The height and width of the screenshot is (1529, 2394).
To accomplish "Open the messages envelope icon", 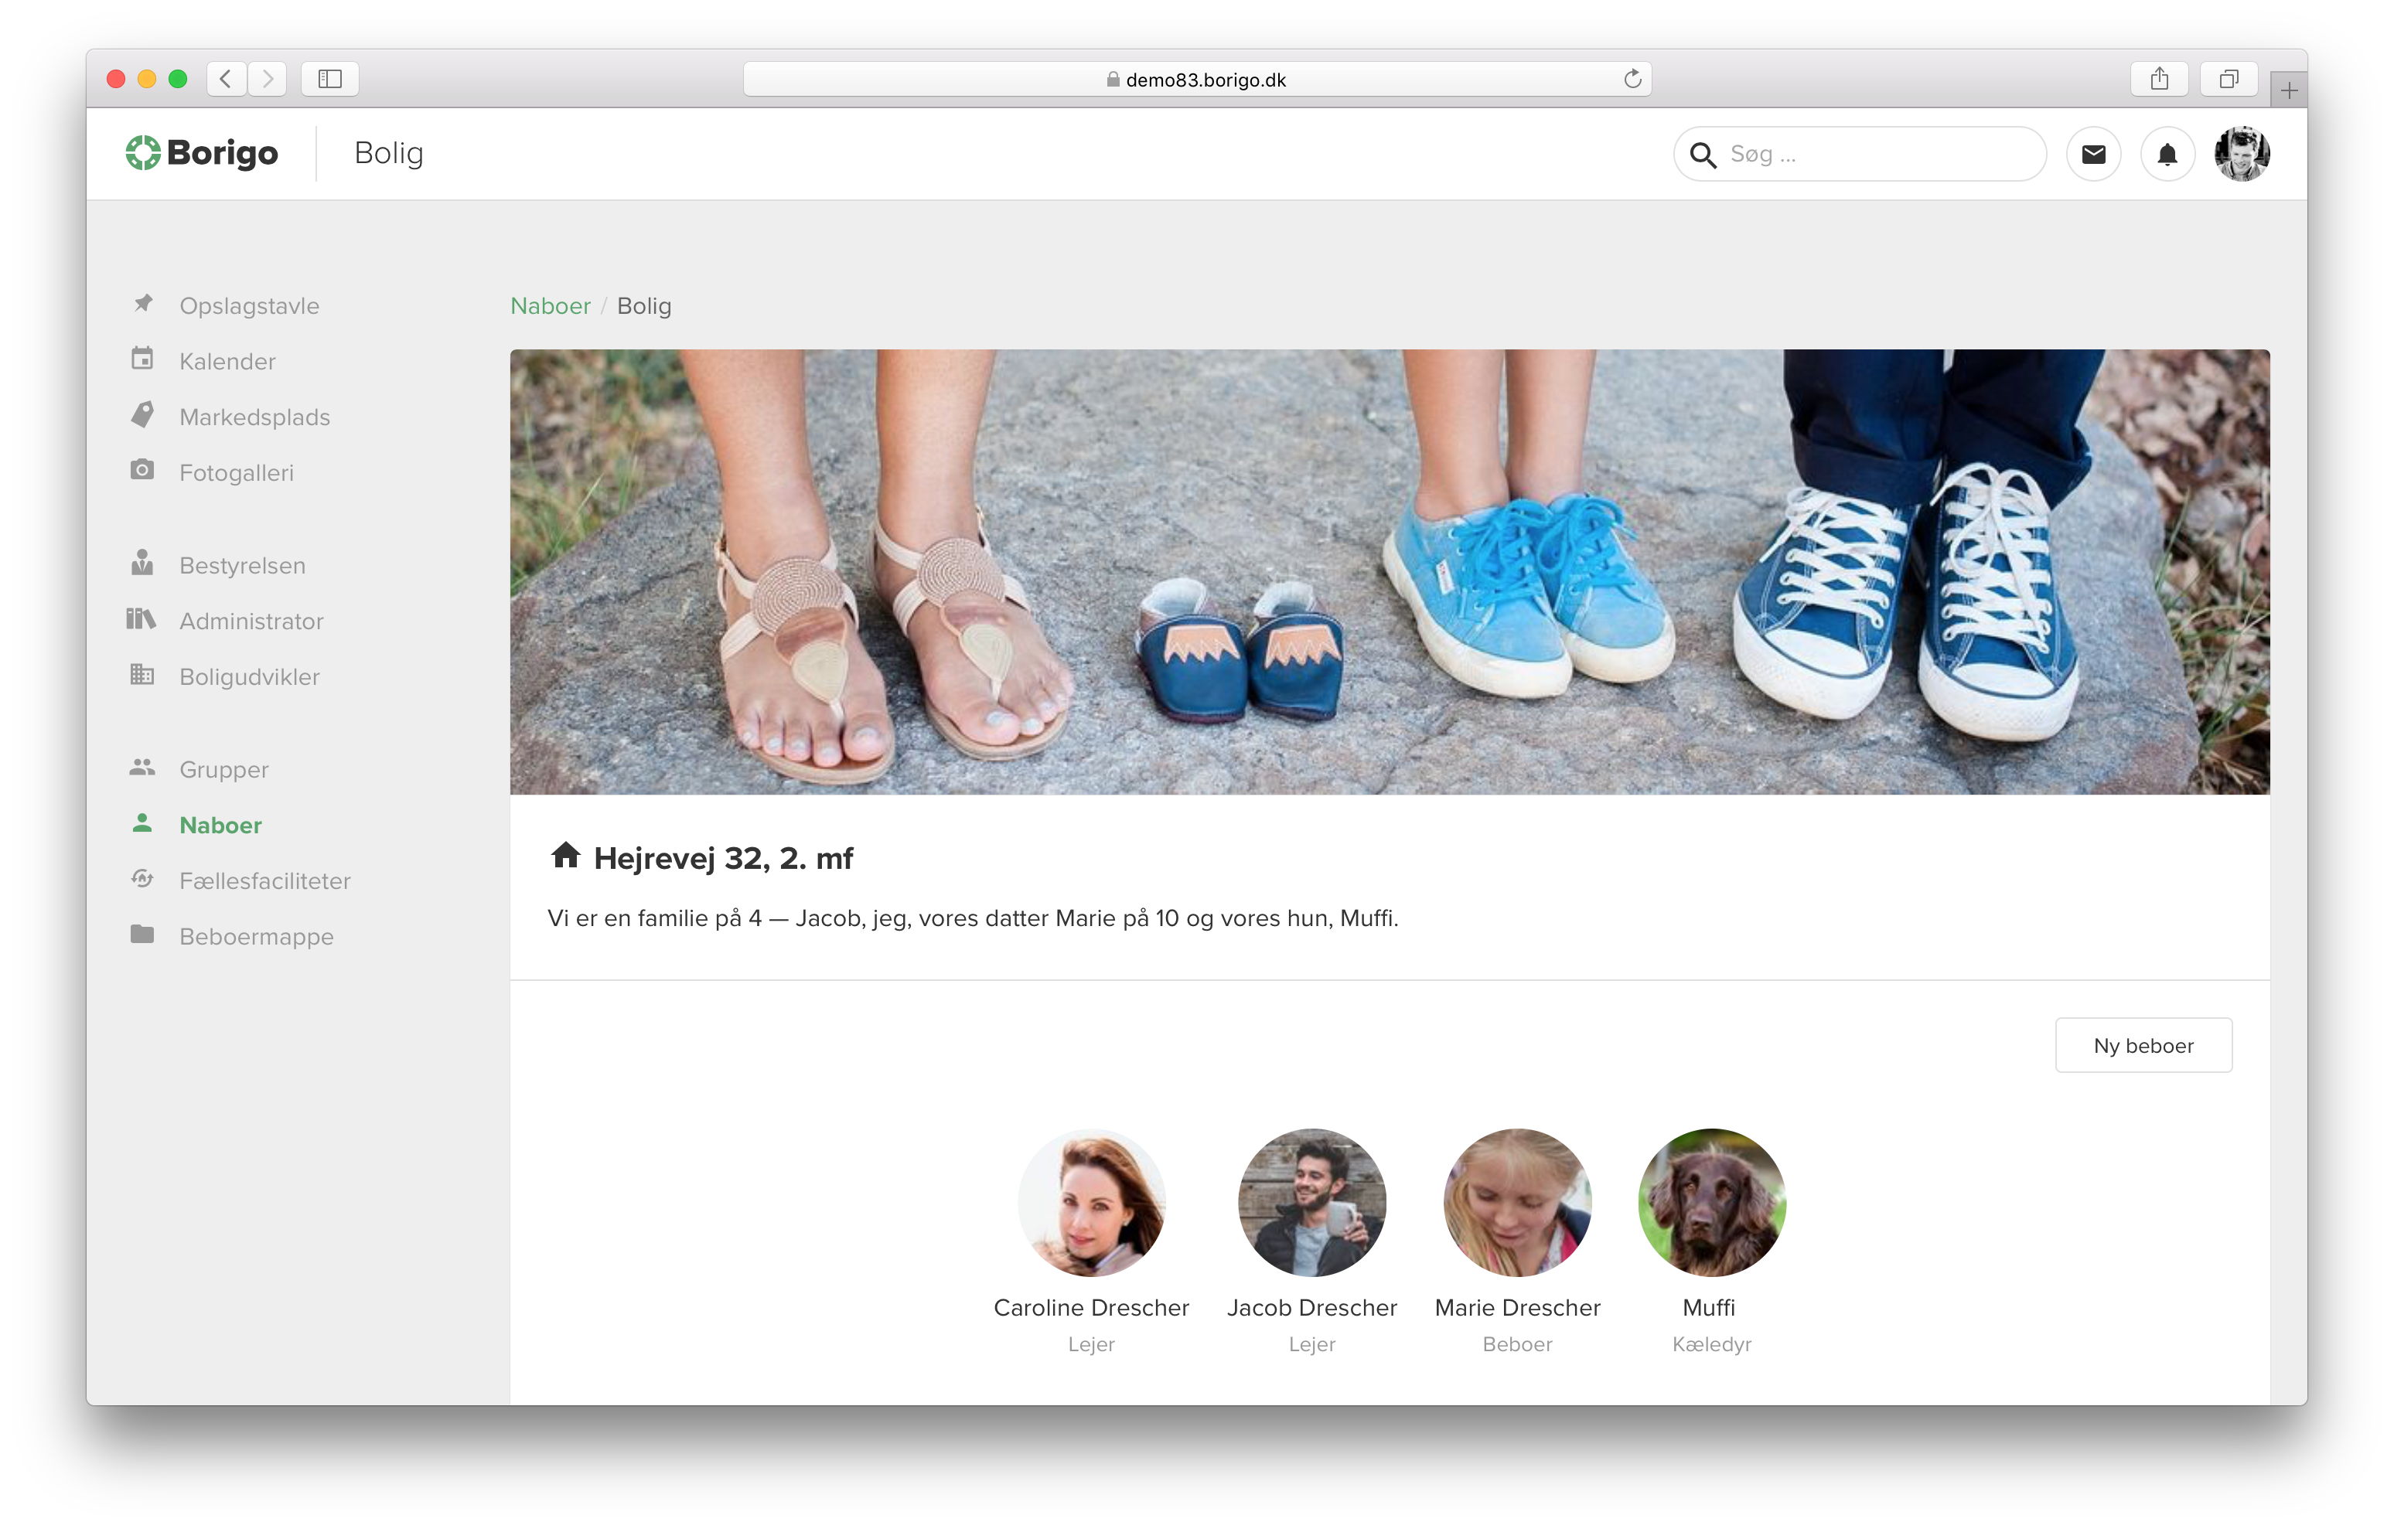I will click(2094, 154).
